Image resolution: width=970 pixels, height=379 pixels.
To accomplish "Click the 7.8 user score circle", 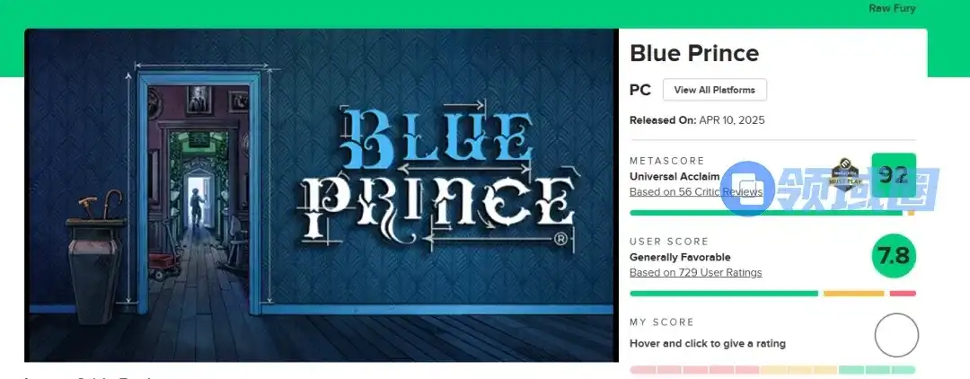I will pyautogui.click(x=894, y=255).
